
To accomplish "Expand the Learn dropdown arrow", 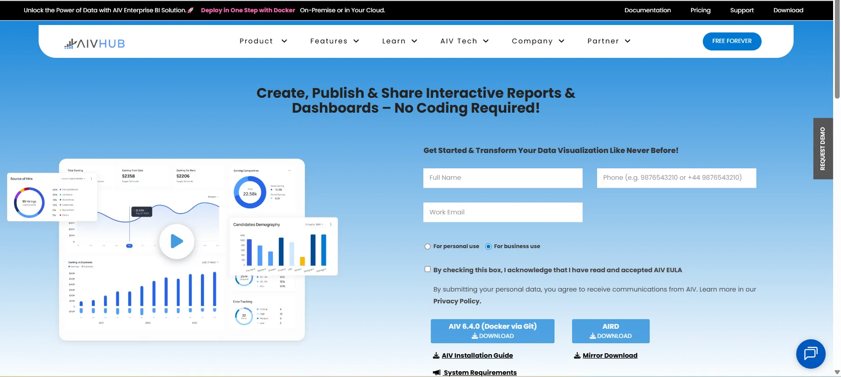I will (x=414, y=41).
